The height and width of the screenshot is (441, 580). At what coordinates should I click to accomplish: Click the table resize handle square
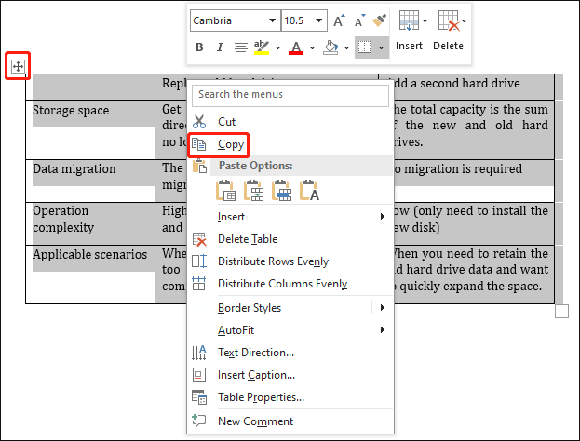(561, 312)
